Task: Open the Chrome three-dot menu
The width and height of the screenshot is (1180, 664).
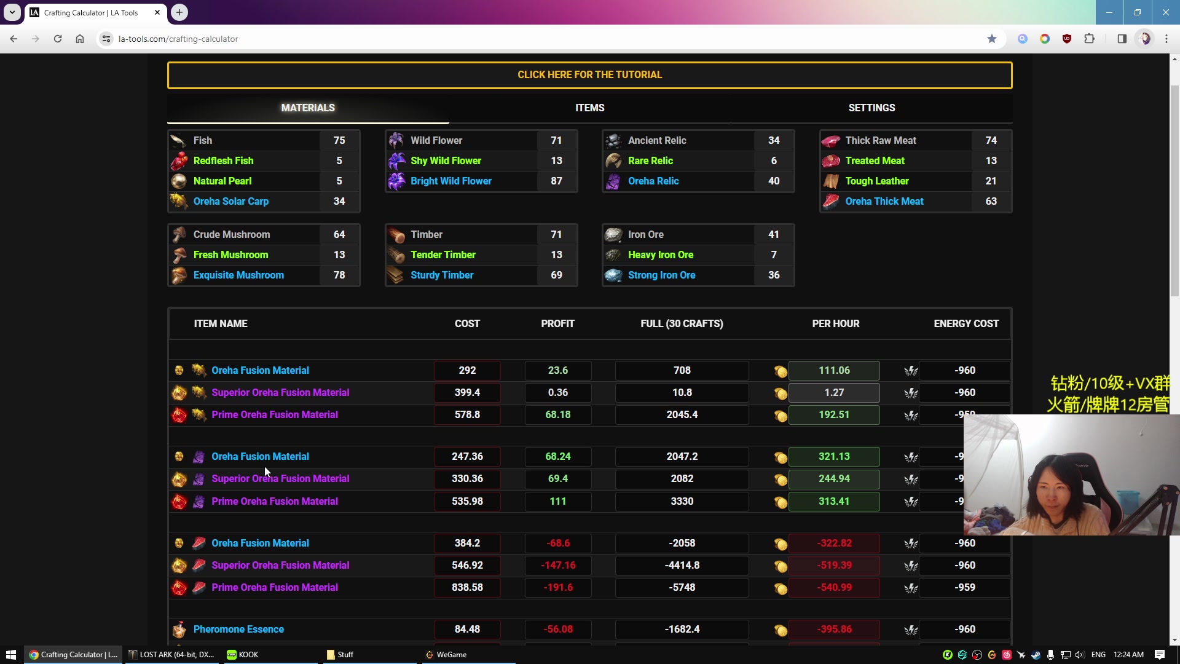Action: 1166,39
